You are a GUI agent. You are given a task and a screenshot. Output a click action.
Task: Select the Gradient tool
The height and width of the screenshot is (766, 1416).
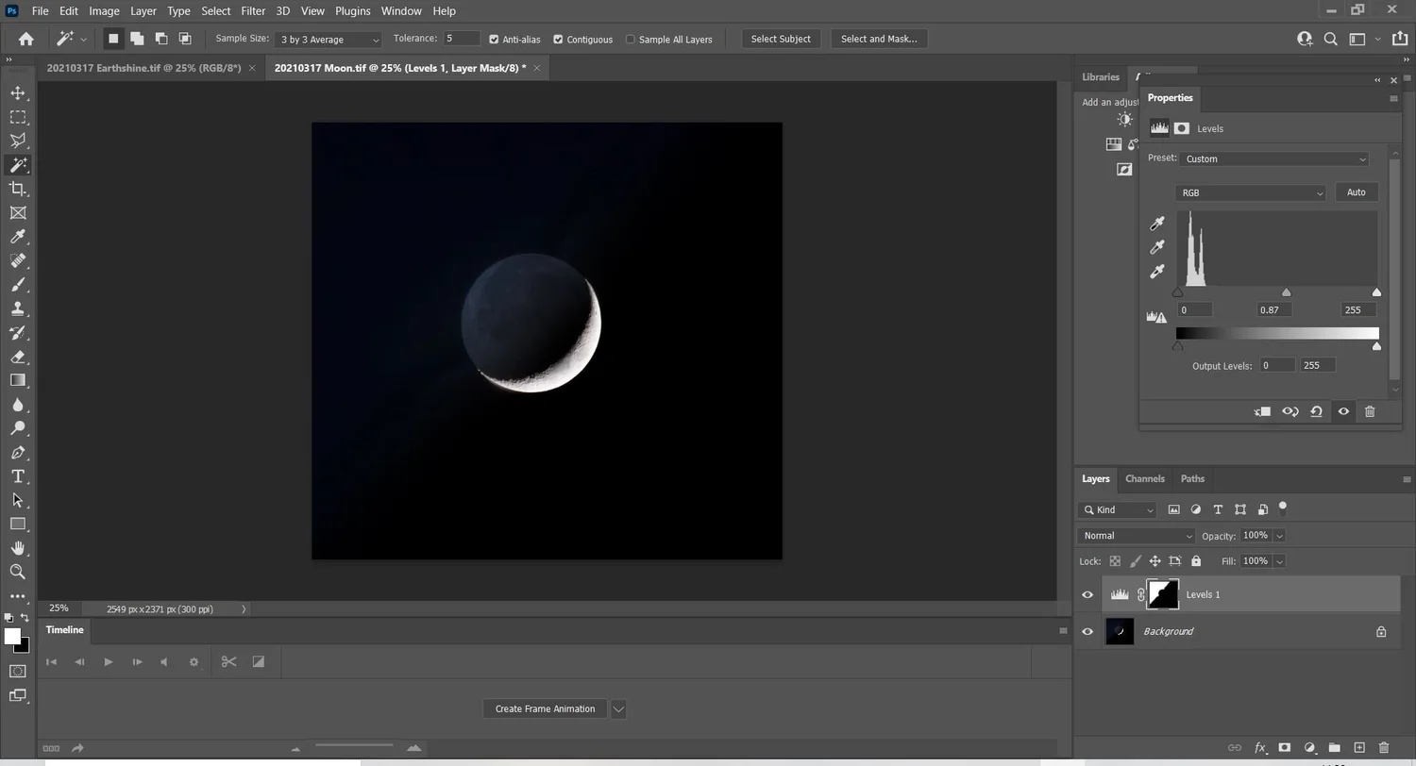click(17, 380)
